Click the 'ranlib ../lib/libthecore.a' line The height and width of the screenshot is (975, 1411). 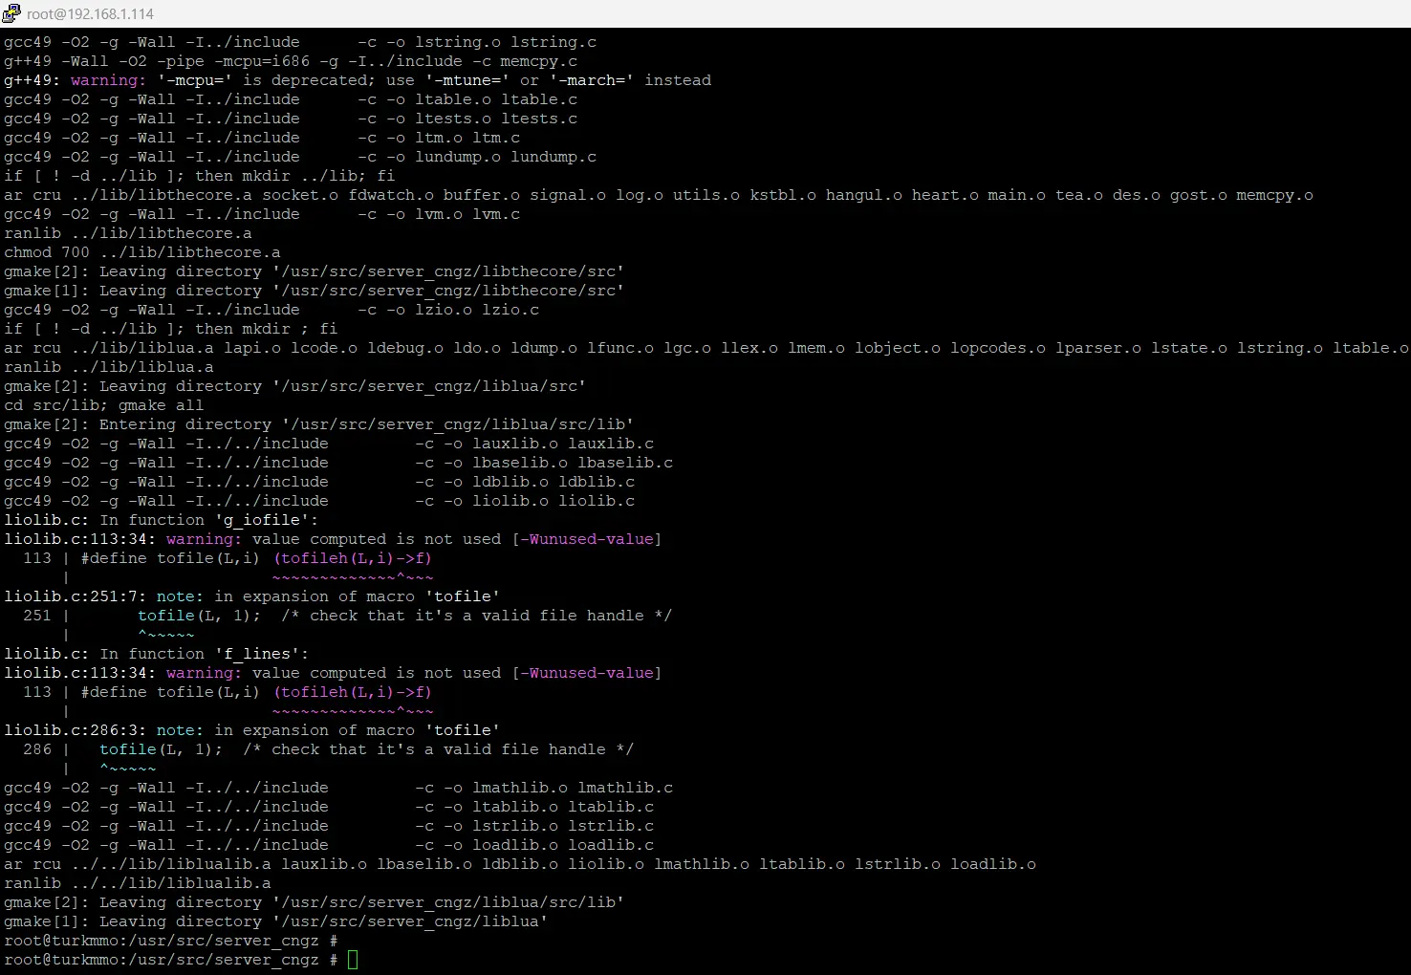tap(127, 233)
